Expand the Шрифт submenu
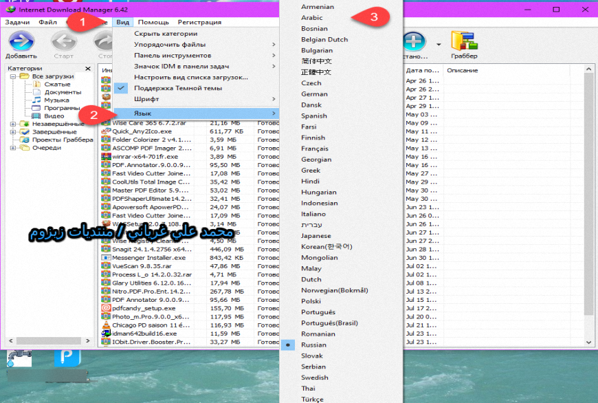This screenshot has height=403, width=598. point(196,99)
